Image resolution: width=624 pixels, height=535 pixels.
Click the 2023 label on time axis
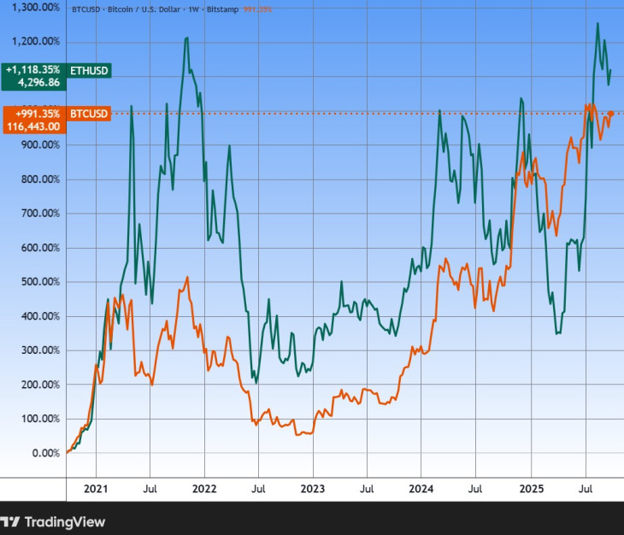312,490
